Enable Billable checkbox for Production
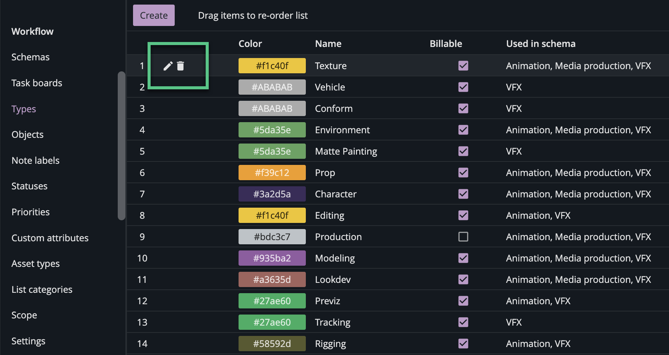The width and height of the screenshot is (669, 355). pyautogui.click(x=463, y=237)
